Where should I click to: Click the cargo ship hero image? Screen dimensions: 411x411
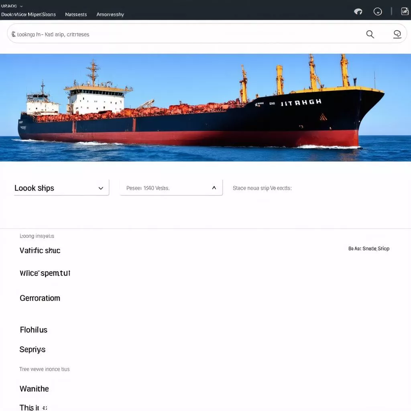pos(205,107)
